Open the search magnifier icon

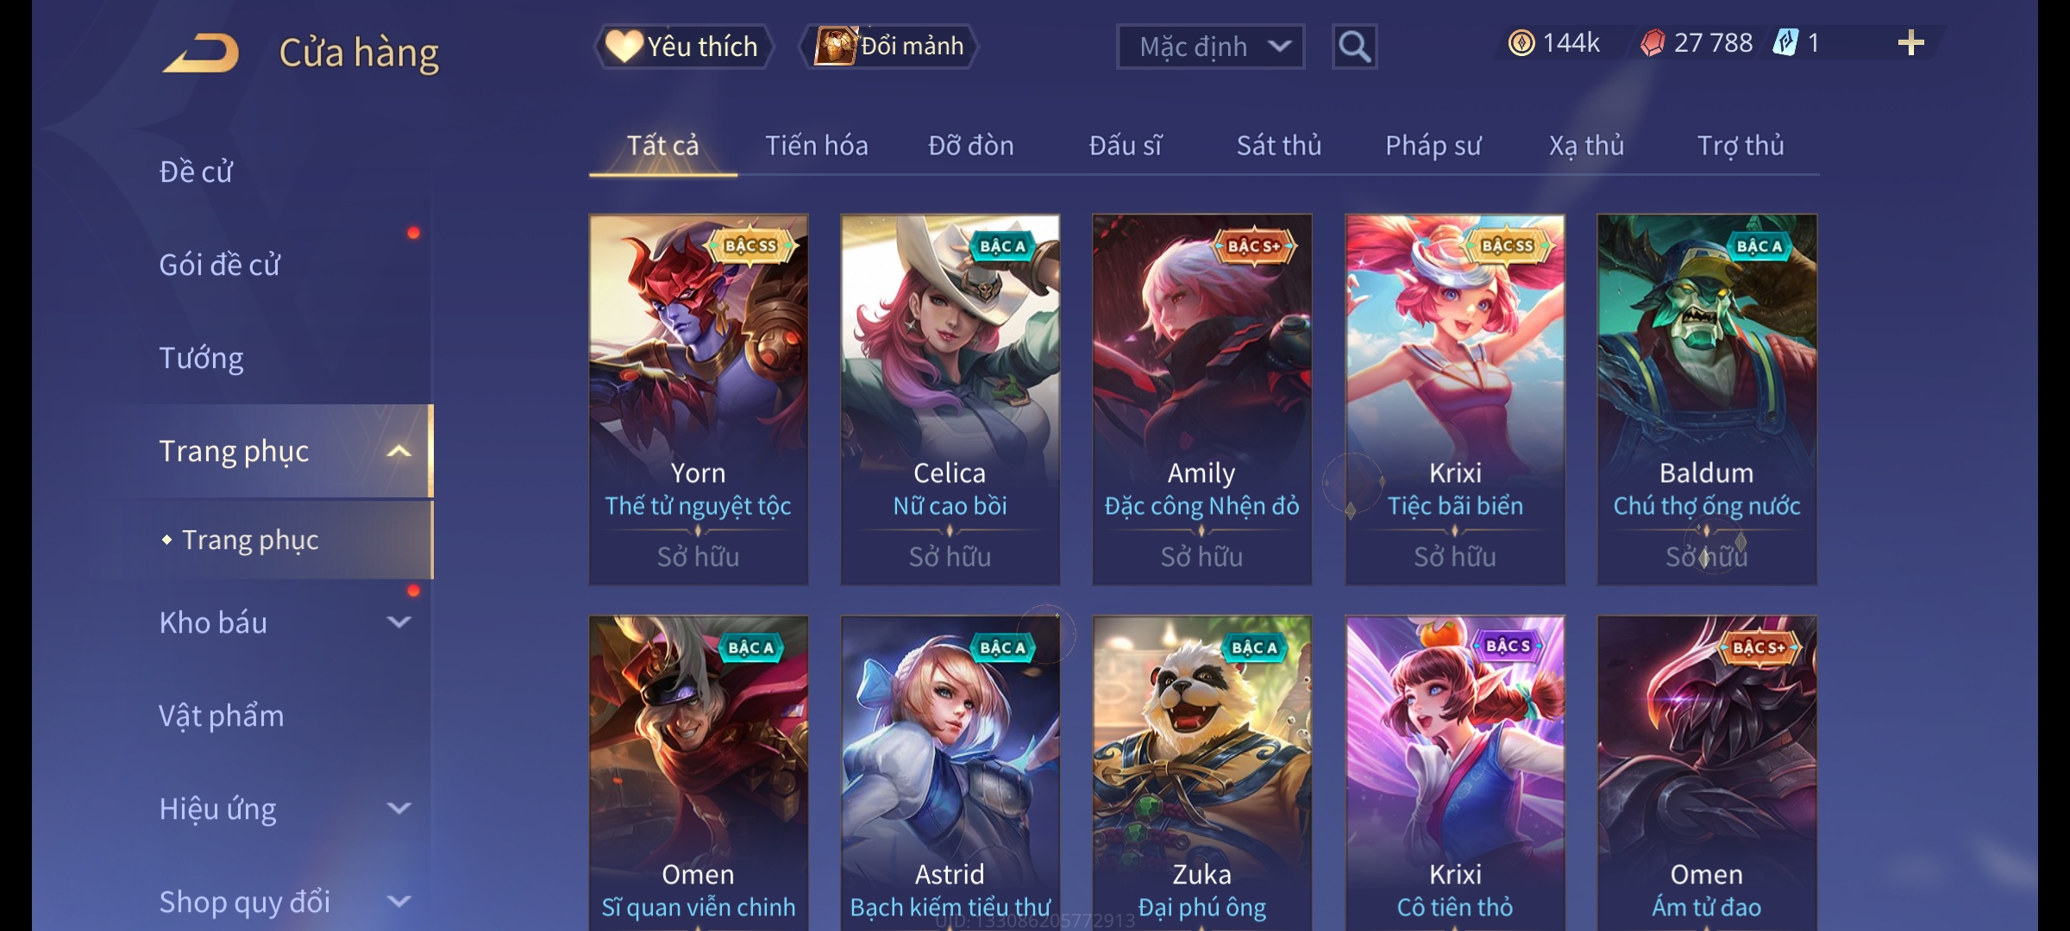point(1354,47)
